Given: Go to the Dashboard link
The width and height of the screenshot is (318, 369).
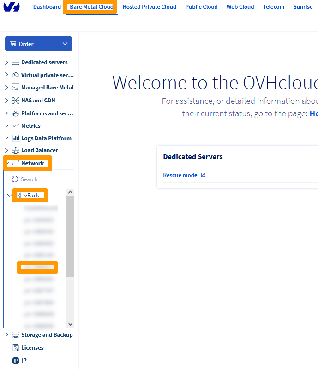Looking at the screenshot, I should [47, 7].
